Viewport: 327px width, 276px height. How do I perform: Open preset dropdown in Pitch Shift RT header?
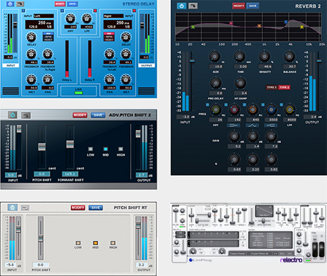pyautogui.click(x=25, y=208)
